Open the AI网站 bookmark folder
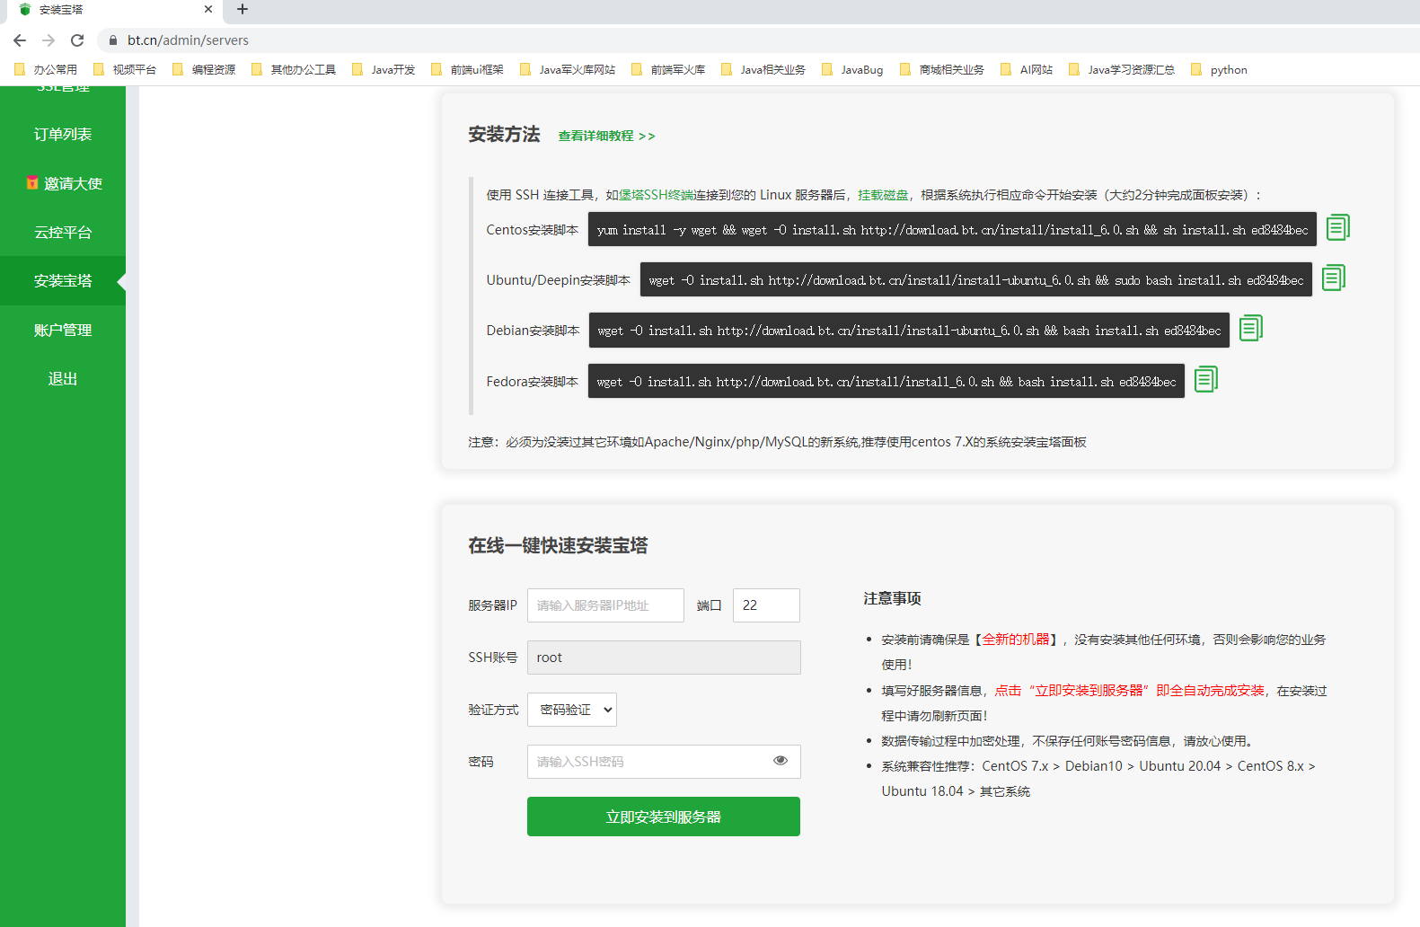1420x927 pixels. 1027,69
